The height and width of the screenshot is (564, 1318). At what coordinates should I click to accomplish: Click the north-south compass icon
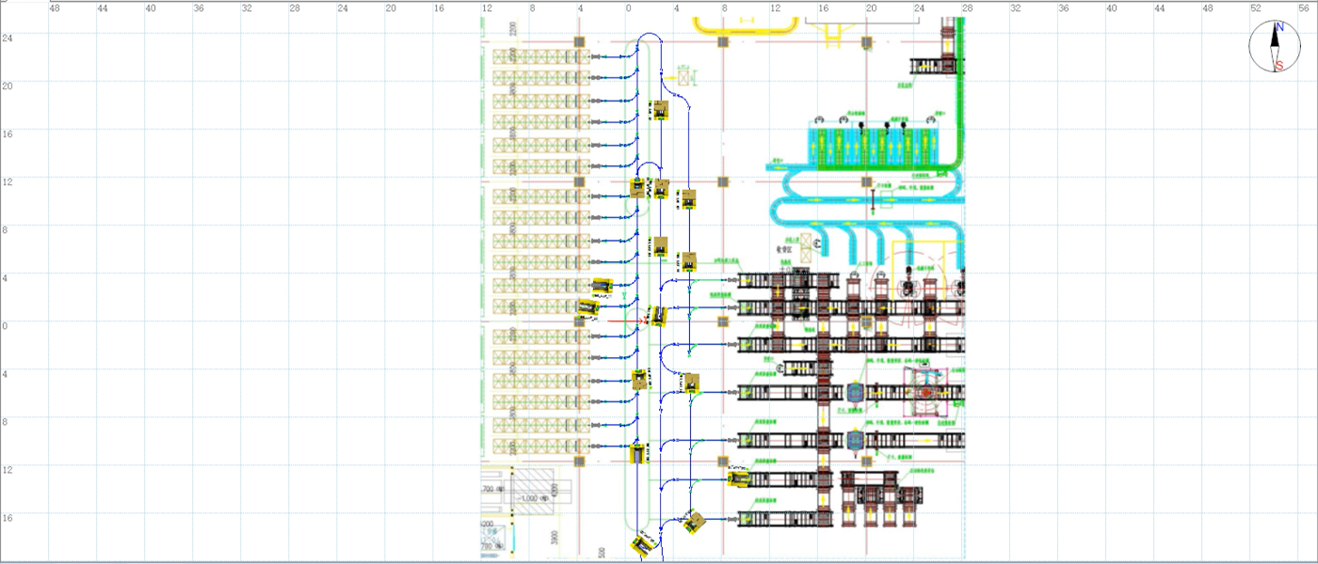1278,47
